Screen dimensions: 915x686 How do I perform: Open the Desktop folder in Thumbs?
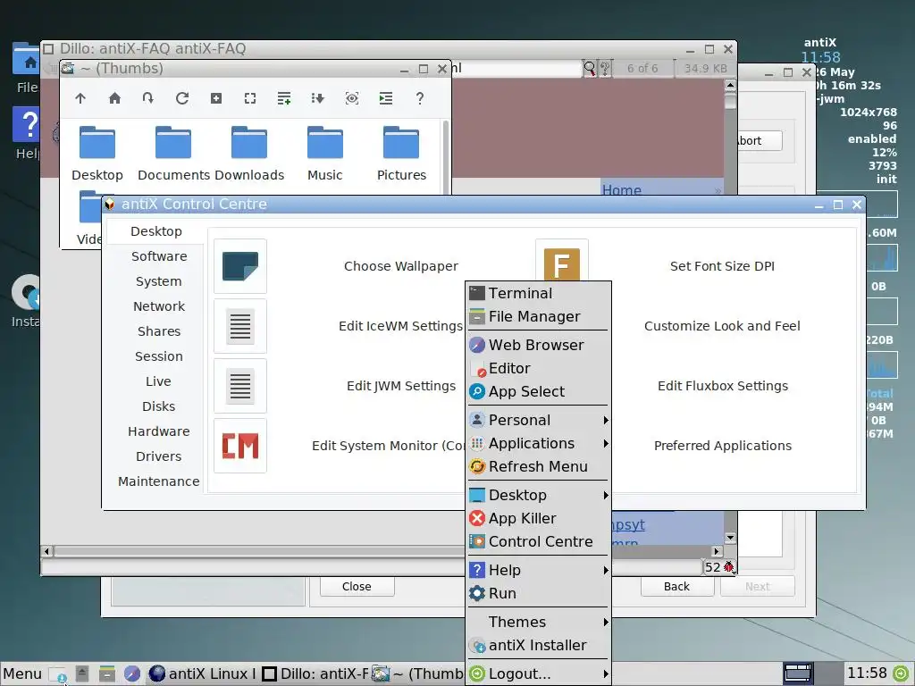[x=97, y=153]
